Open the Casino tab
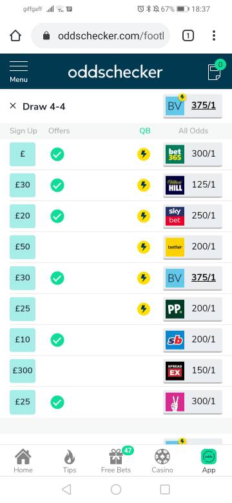The width and height of the screenshot is (232, 503). pyautogui.click(x=162, y=461)
